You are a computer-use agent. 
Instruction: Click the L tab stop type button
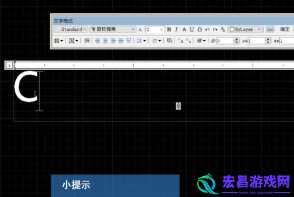(x=9, y=65)
